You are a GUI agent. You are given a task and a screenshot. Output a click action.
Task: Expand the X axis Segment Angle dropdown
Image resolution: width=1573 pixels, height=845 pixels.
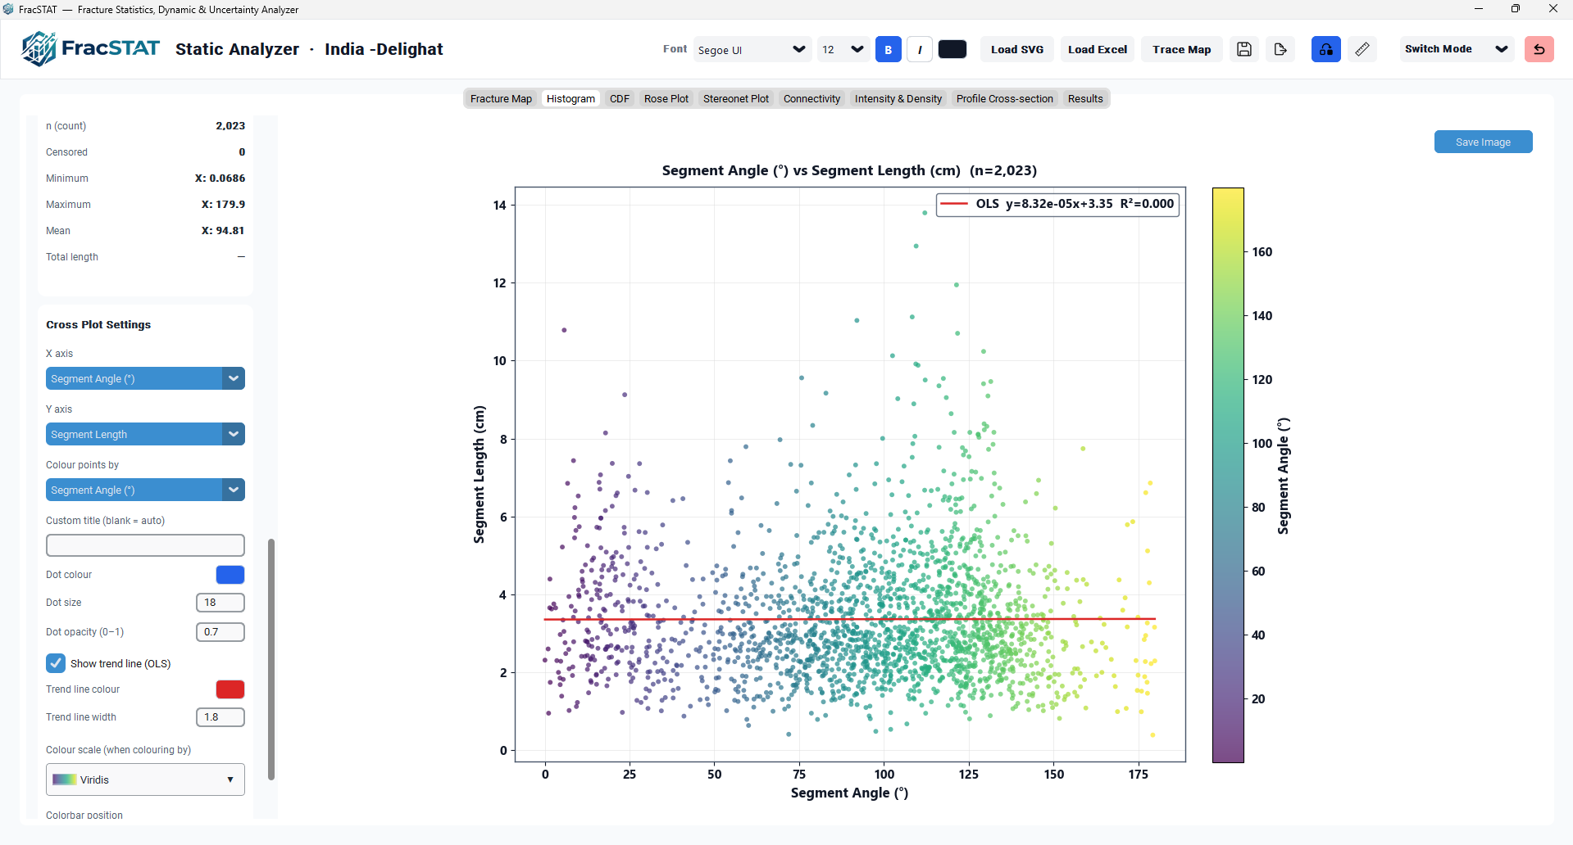coord(145,378)
